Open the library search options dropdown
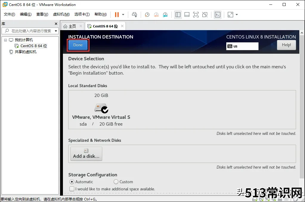This screenshot has width=305, height=202. (56, 31)
